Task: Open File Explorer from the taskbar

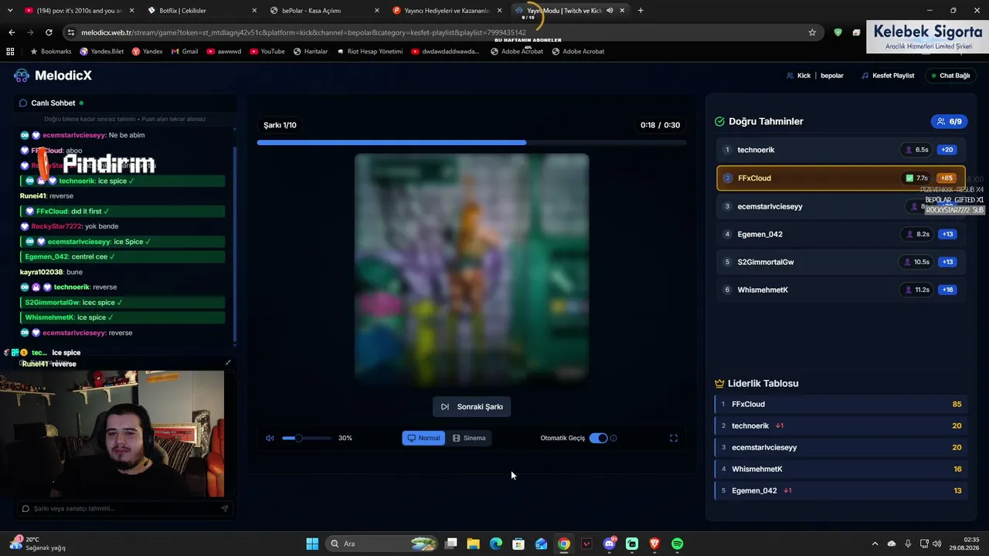Action: pos(474,544)
